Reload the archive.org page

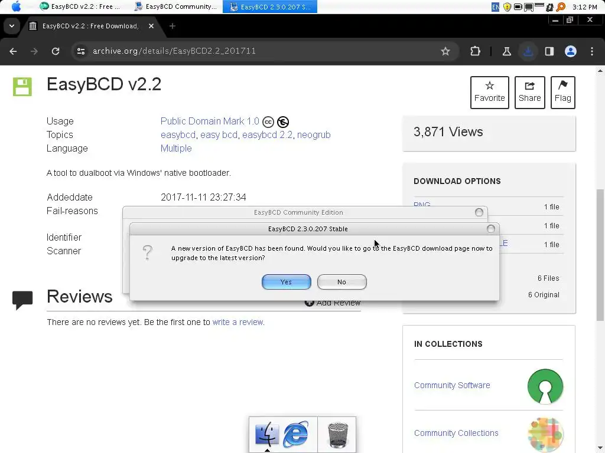[x=56, y=51]
